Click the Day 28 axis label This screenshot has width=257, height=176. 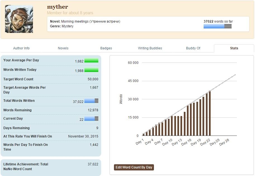pyautogui.click(x=224, y=142)
